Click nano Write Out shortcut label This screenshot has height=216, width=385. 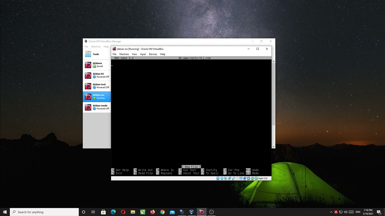(x=145, y=170)
